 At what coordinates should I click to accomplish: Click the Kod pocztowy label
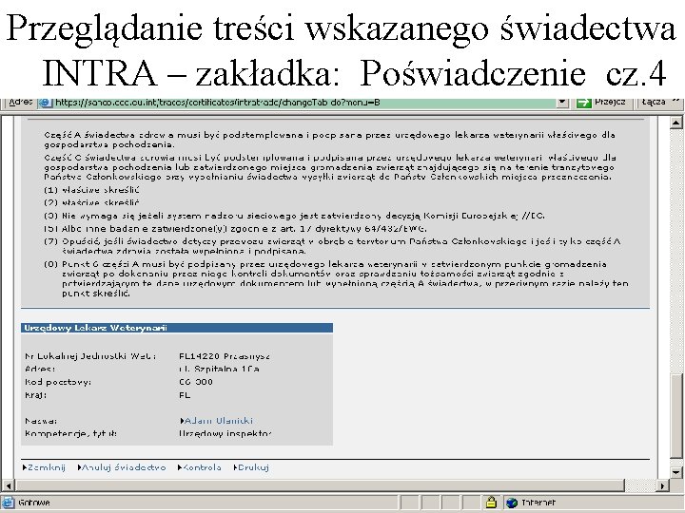(58, 382)
